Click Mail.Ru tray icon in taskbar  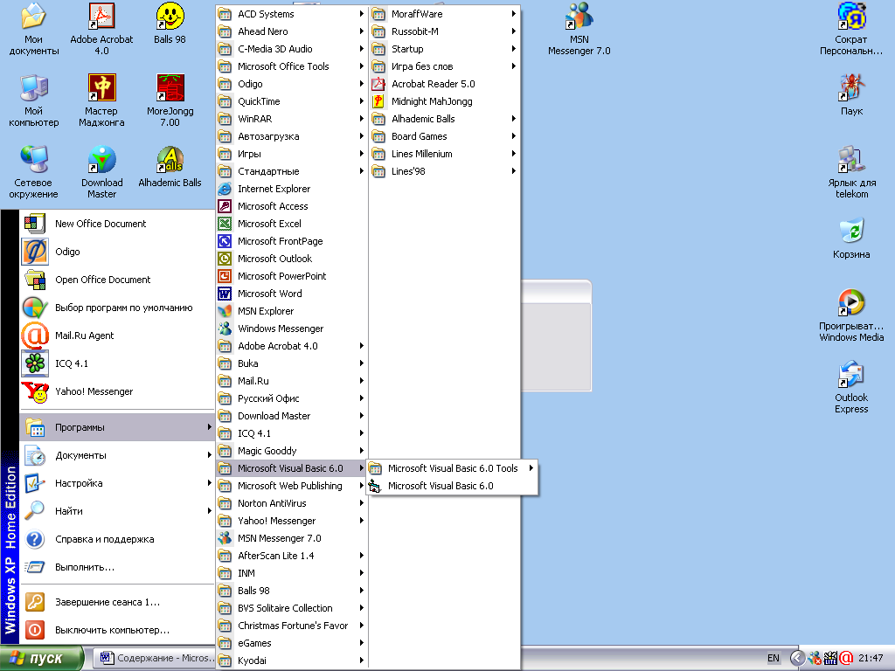click(x=846, y=658)
